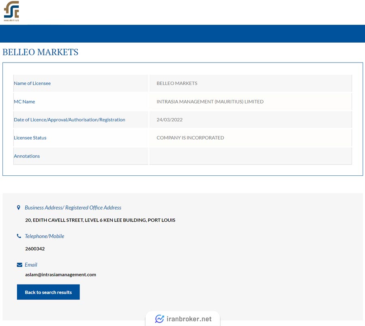This screenshot has width=365, height=326.
Task: Click the Telephone/Mobile heading
Action: click(x=45, y=236)
